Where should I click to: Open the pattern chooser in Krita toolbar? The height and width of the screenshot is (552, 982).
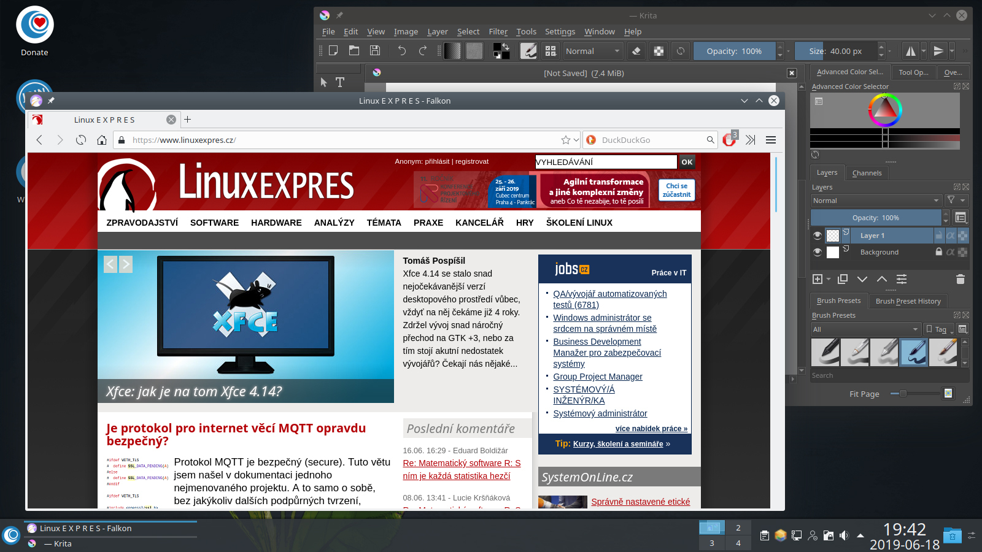click(474, 51)
